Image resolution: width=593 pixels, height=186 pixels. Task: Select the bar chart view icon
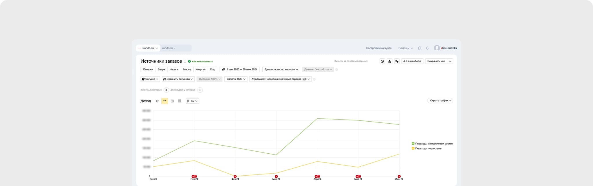point(180,101)
